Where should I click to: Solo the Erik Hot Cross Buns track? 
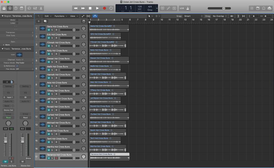pyautogui.click(x=52, y=38)
